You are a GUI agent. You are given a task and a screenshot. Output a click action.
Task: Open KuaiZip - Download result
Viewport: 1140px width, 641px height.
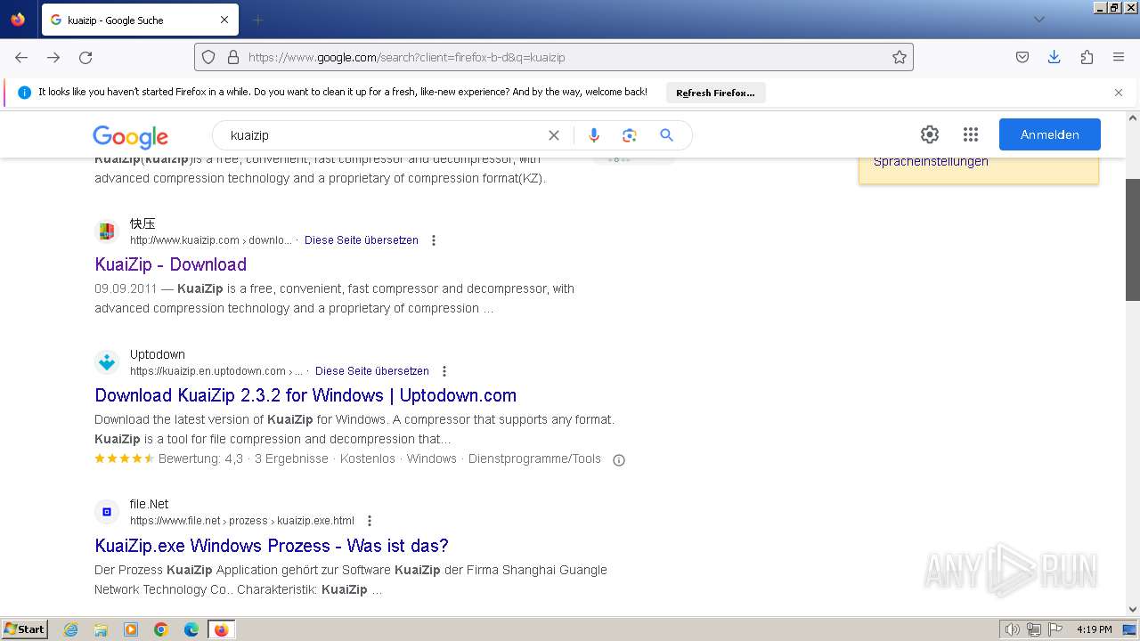(x=171, y=264)
